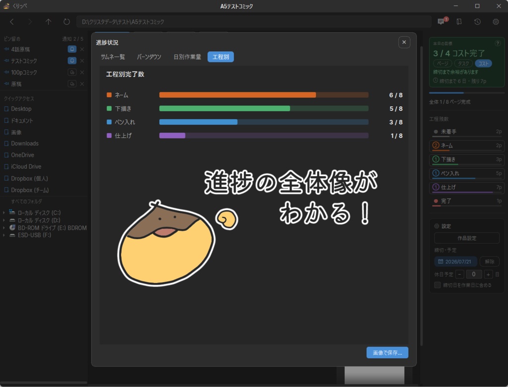Open Dropbox (個人) in quick access

coord(29,178)
